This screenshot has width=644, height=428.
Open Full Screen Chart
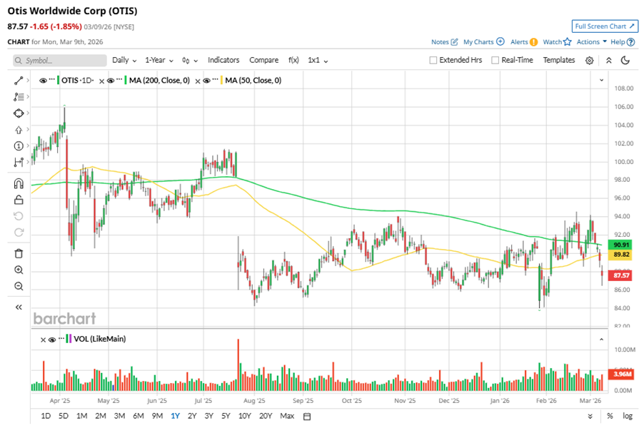[x=605, y=26]
